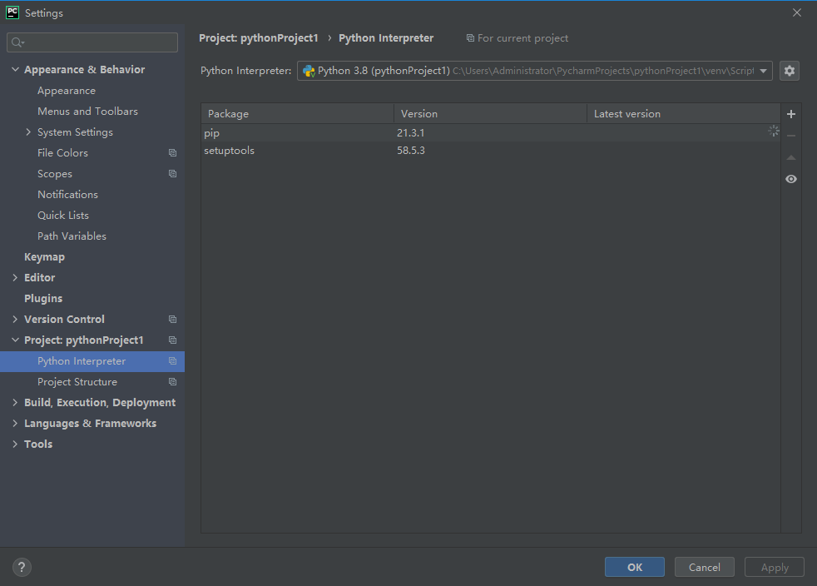
Task: Click the pip loading spinner indicator
Action: point(773,131)
